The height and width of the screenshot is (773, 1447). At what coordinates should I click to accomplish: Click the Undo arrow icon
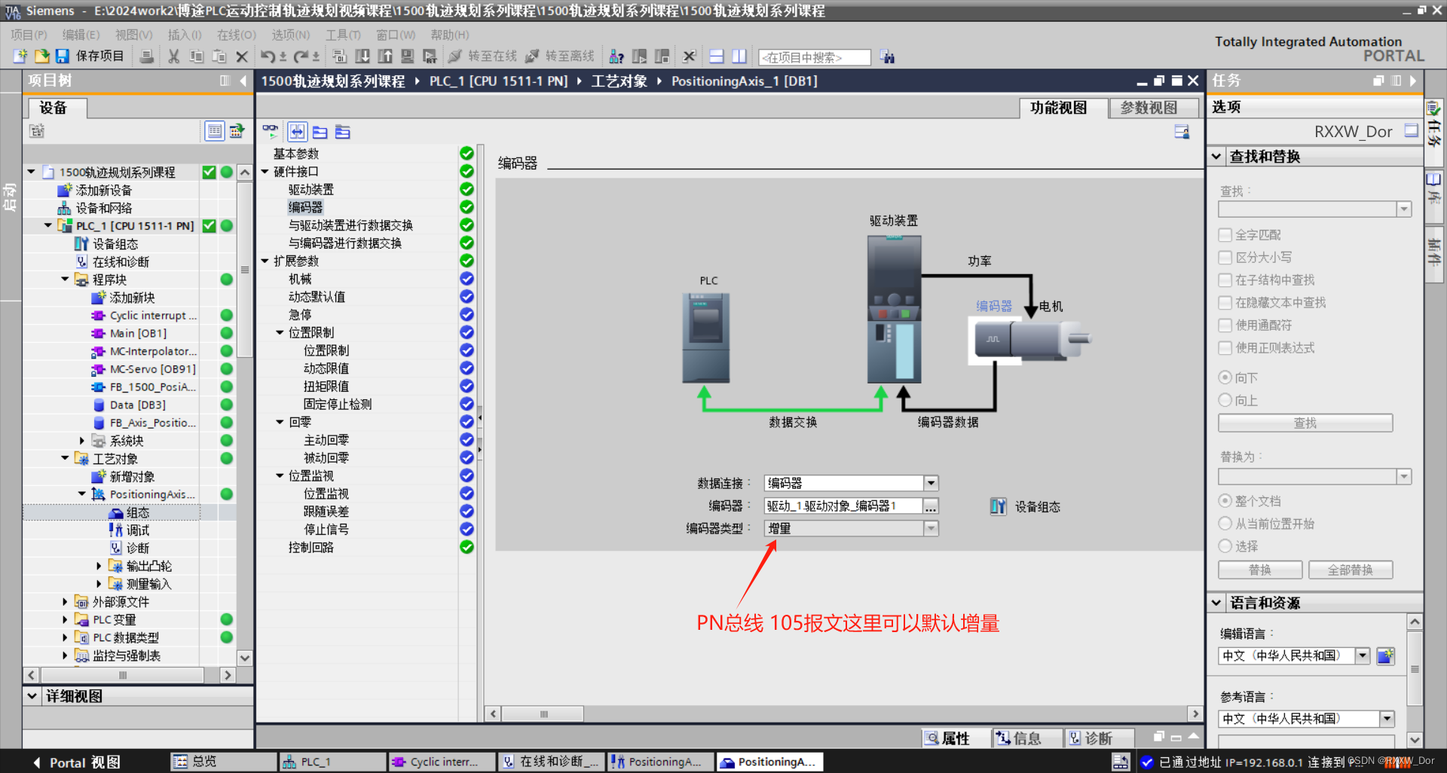pos(268,57)
